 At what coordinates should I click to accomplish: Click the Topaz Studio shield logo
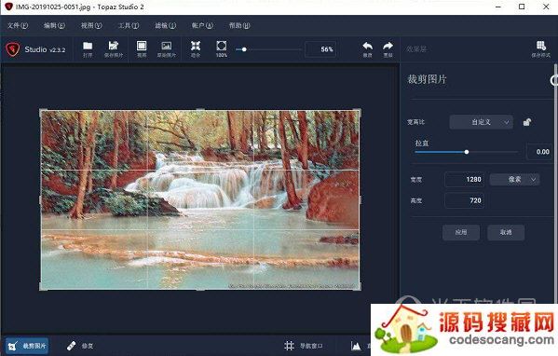13,49
